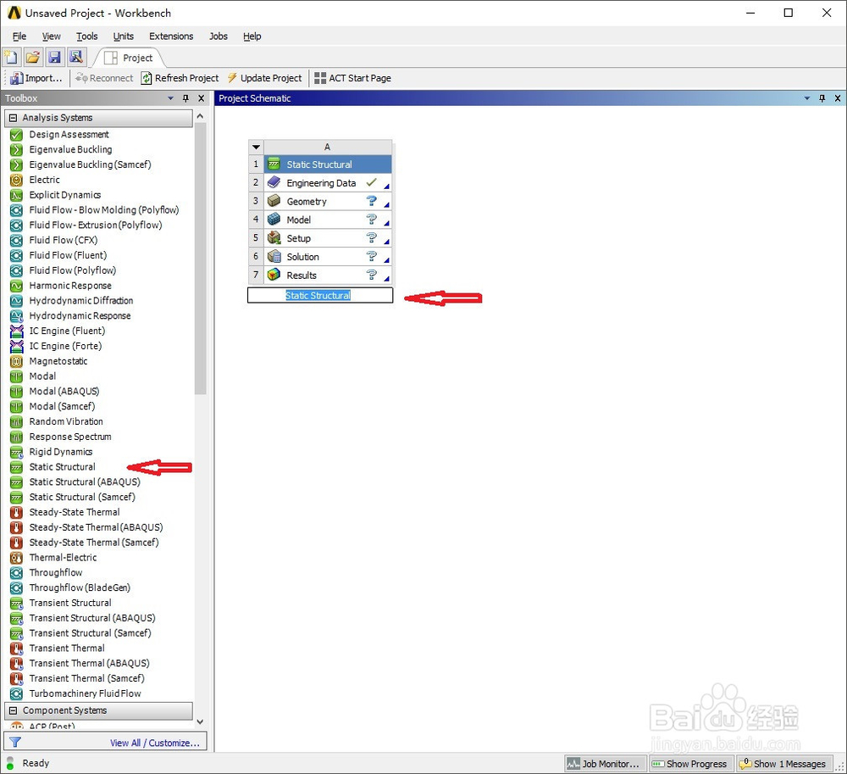
Task: Open the Extensions menu
Action: 171,36
